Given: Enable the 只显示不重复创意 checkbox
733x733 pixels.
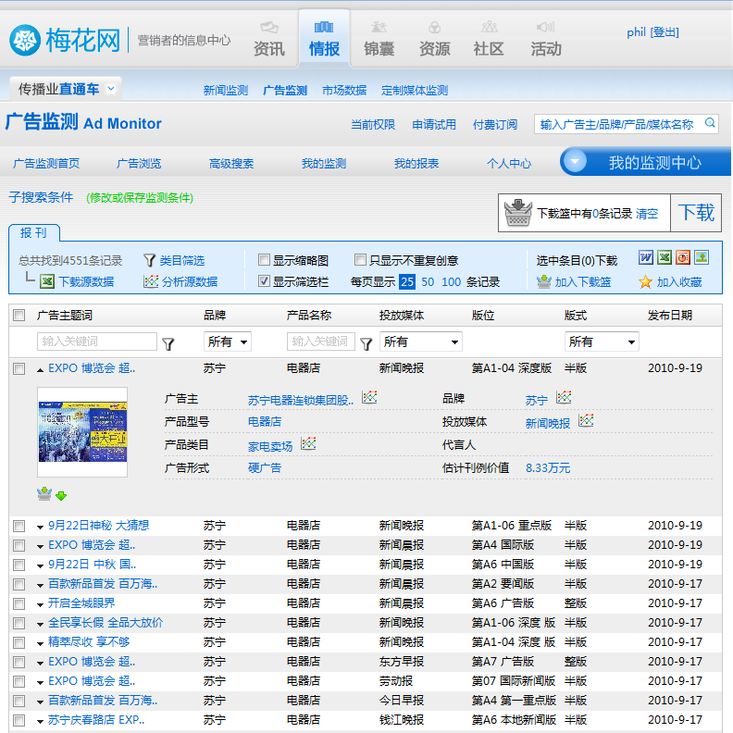Looking at the screenshot, I should (x=360, y=259).
